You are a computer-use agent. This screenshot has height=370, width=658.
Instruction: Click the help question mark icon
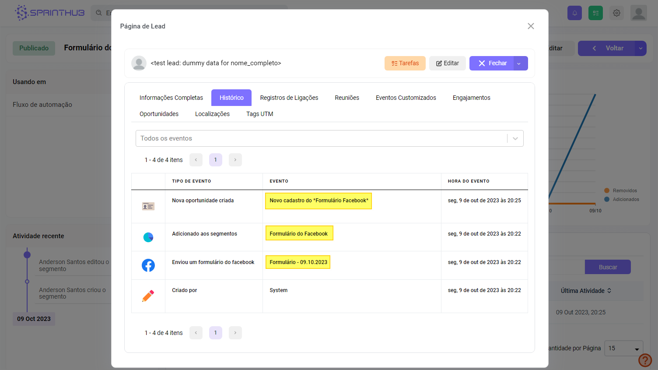[645, 360]
